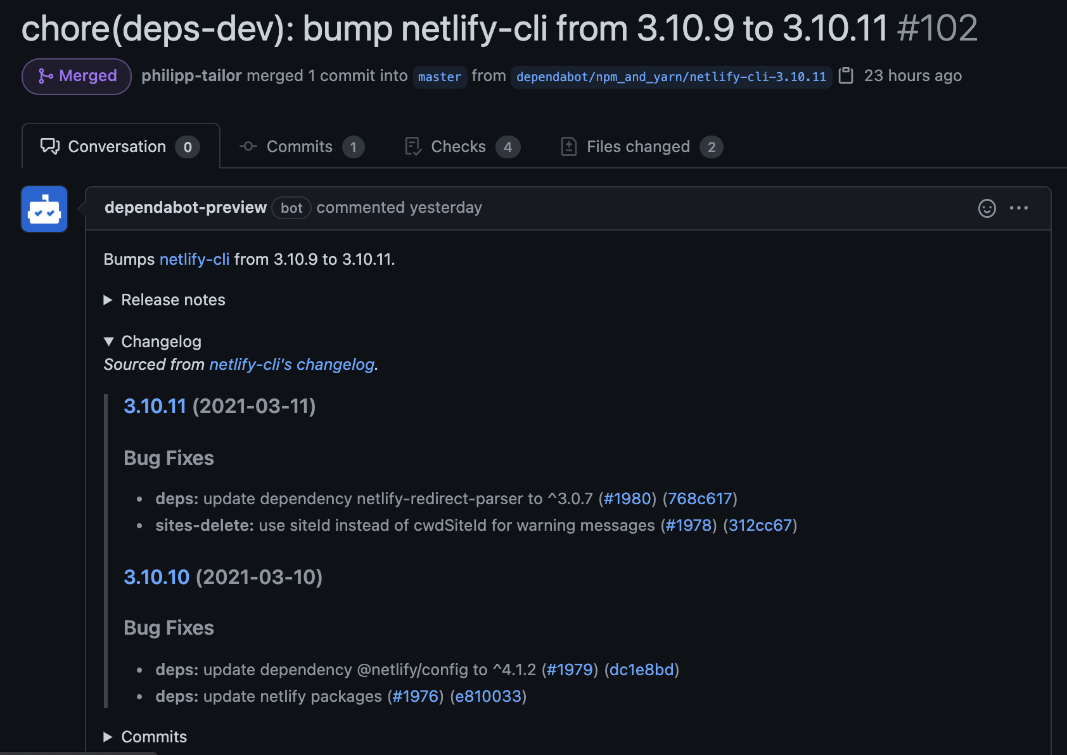The height and width of the screenshot is (755, 1067).
Task: Click the netlify-cli package link
Action: pos(195,259)
